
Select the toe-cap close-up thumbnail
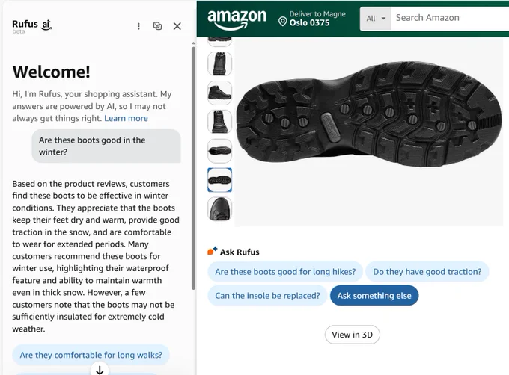[x=220, y=209]
